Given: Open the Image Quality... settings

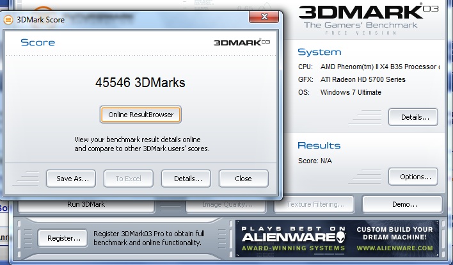Looking at the screenshot, I should pyautogui.click(x=226, y=205).
